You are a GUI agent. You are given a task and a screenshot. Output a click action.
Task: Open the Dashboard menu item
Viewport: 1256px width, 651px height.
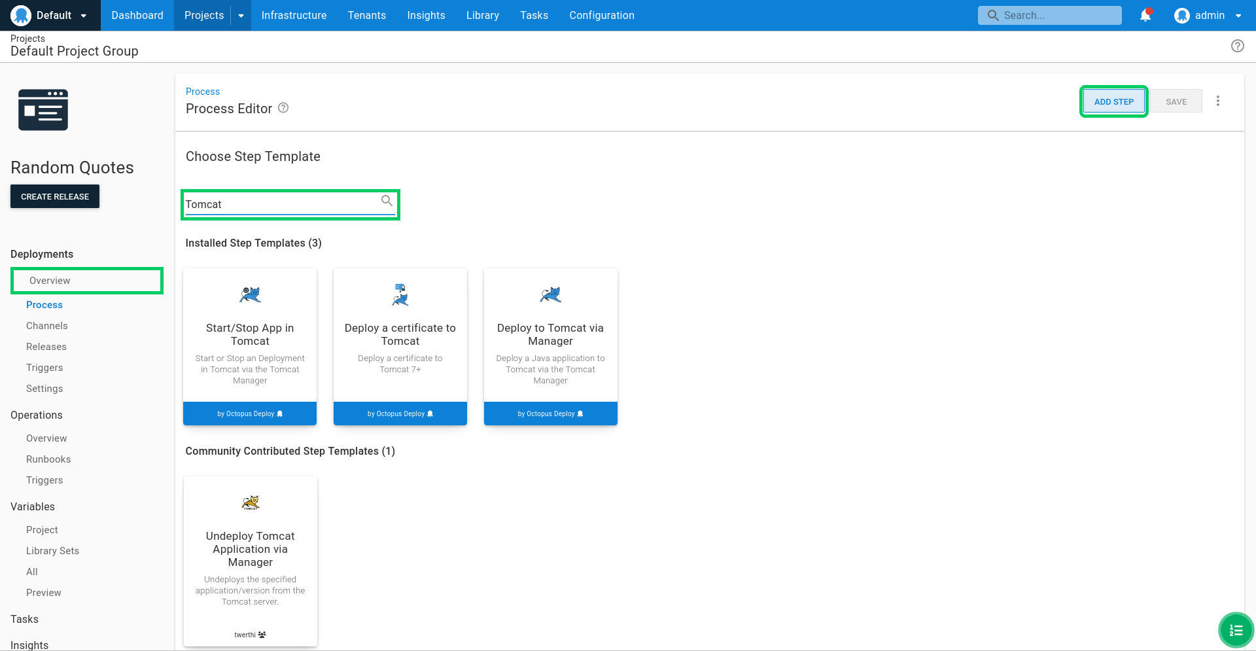pos(137,15)
